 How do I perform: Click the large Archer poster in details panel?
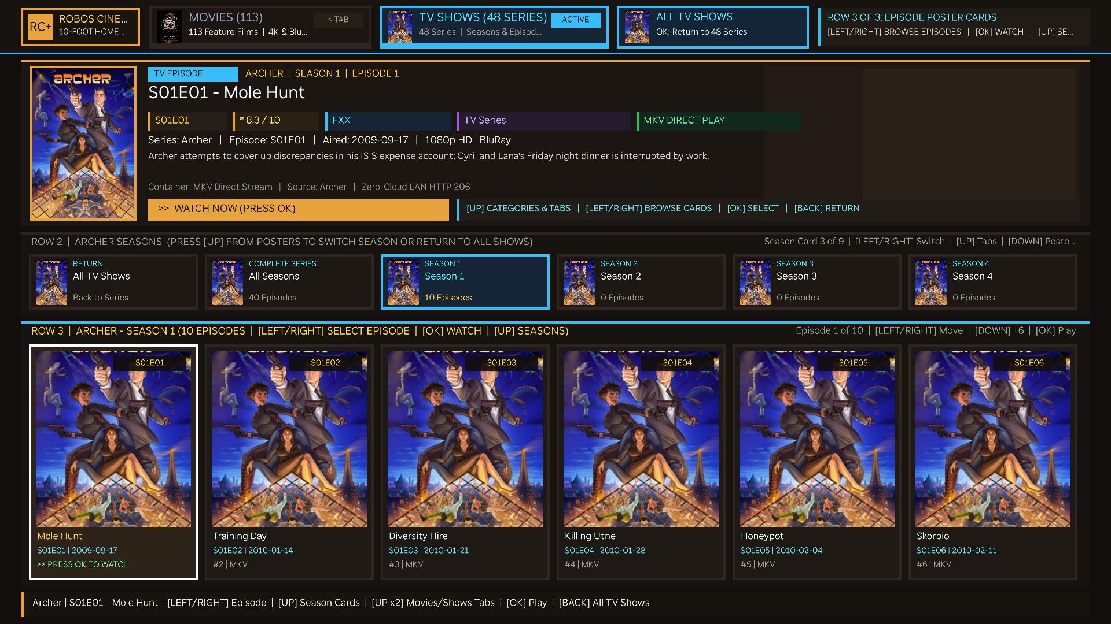pyautogui.click(x=83, y=143)
